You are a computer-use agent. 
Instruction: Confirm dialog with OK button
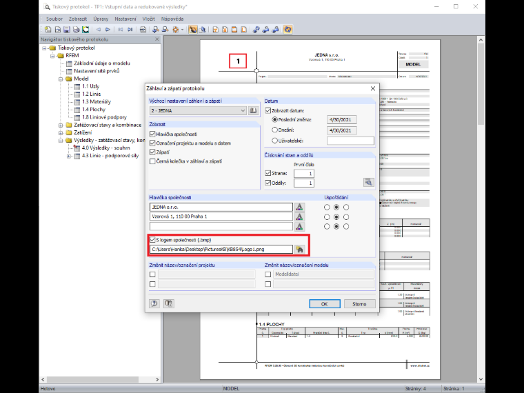coord(325,304)
